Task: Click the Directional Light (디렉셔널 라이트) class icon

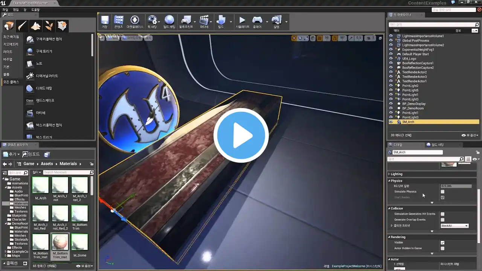Action: coord(30,76)
